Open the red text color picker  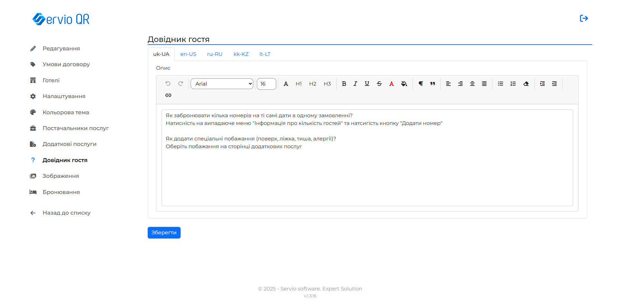391,84
